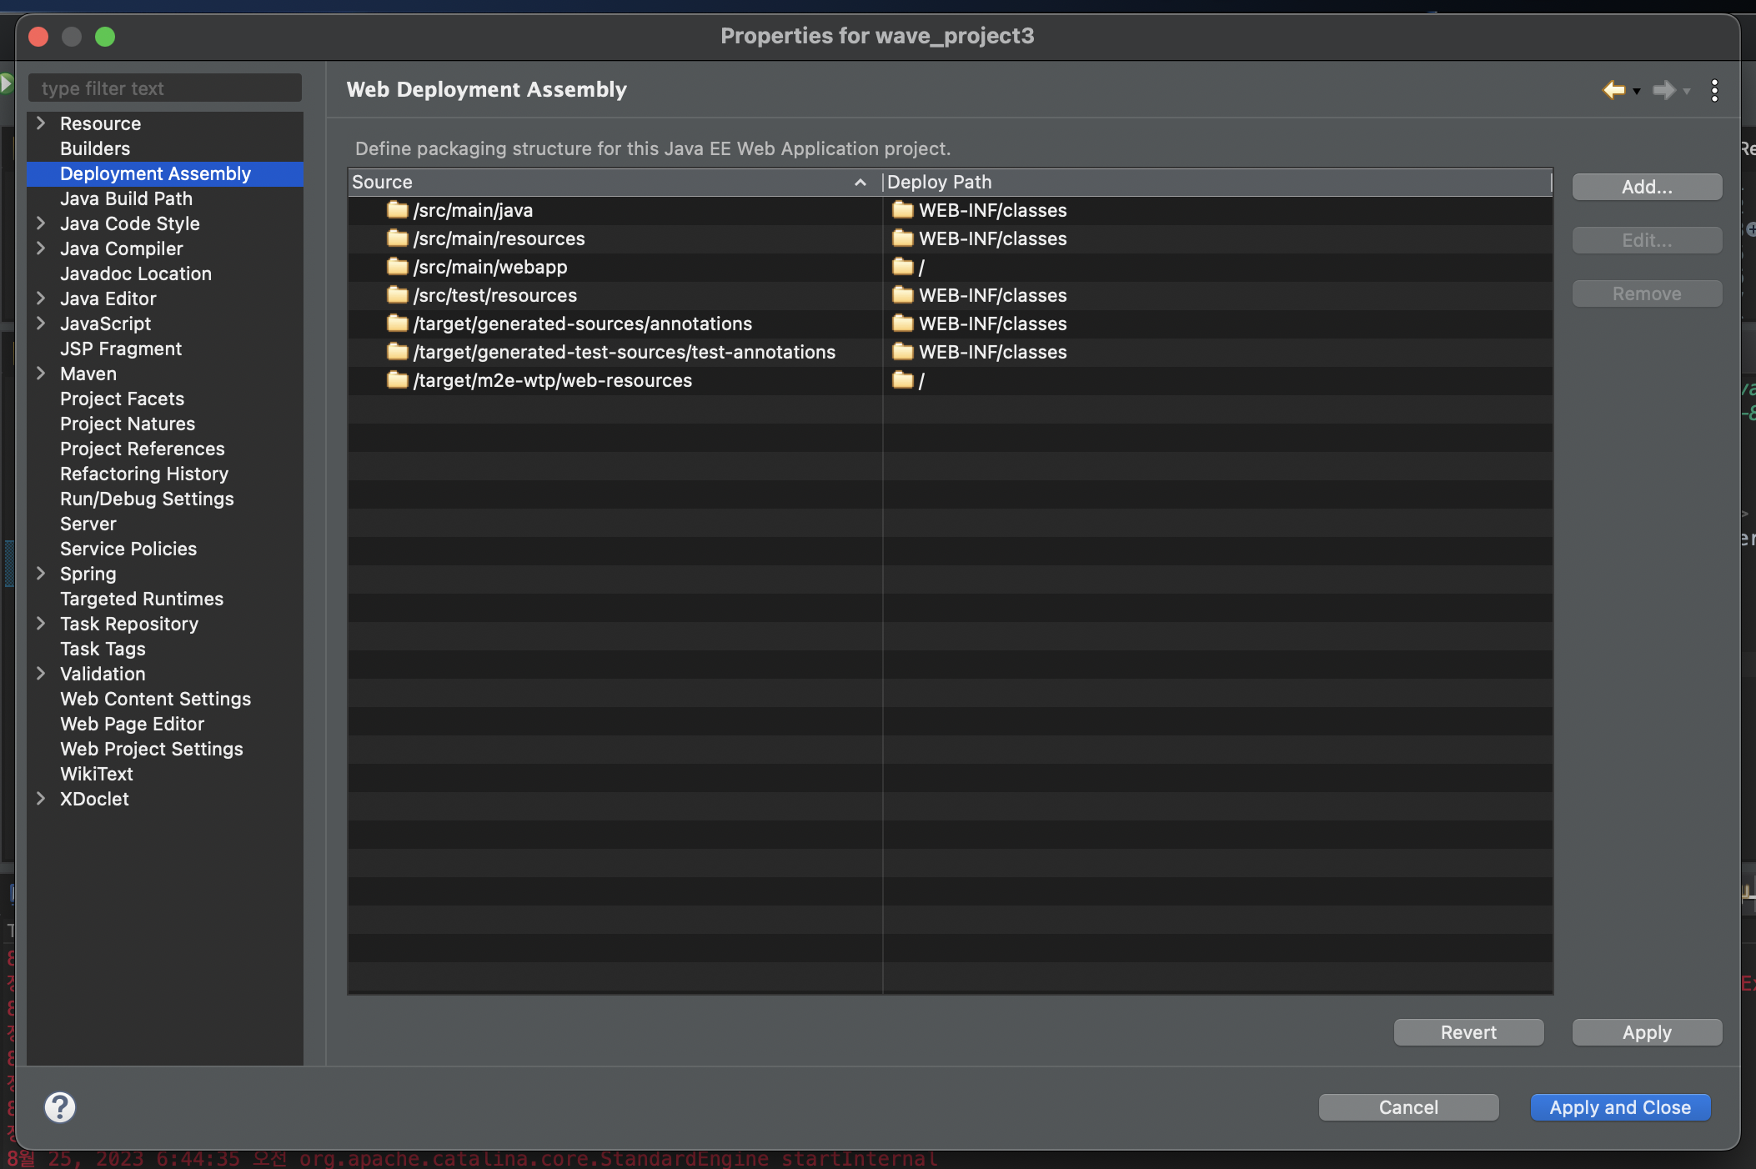Open the back history dropdown arrow
The image size is (1756, 1169).
click(x=1637, y=92)
